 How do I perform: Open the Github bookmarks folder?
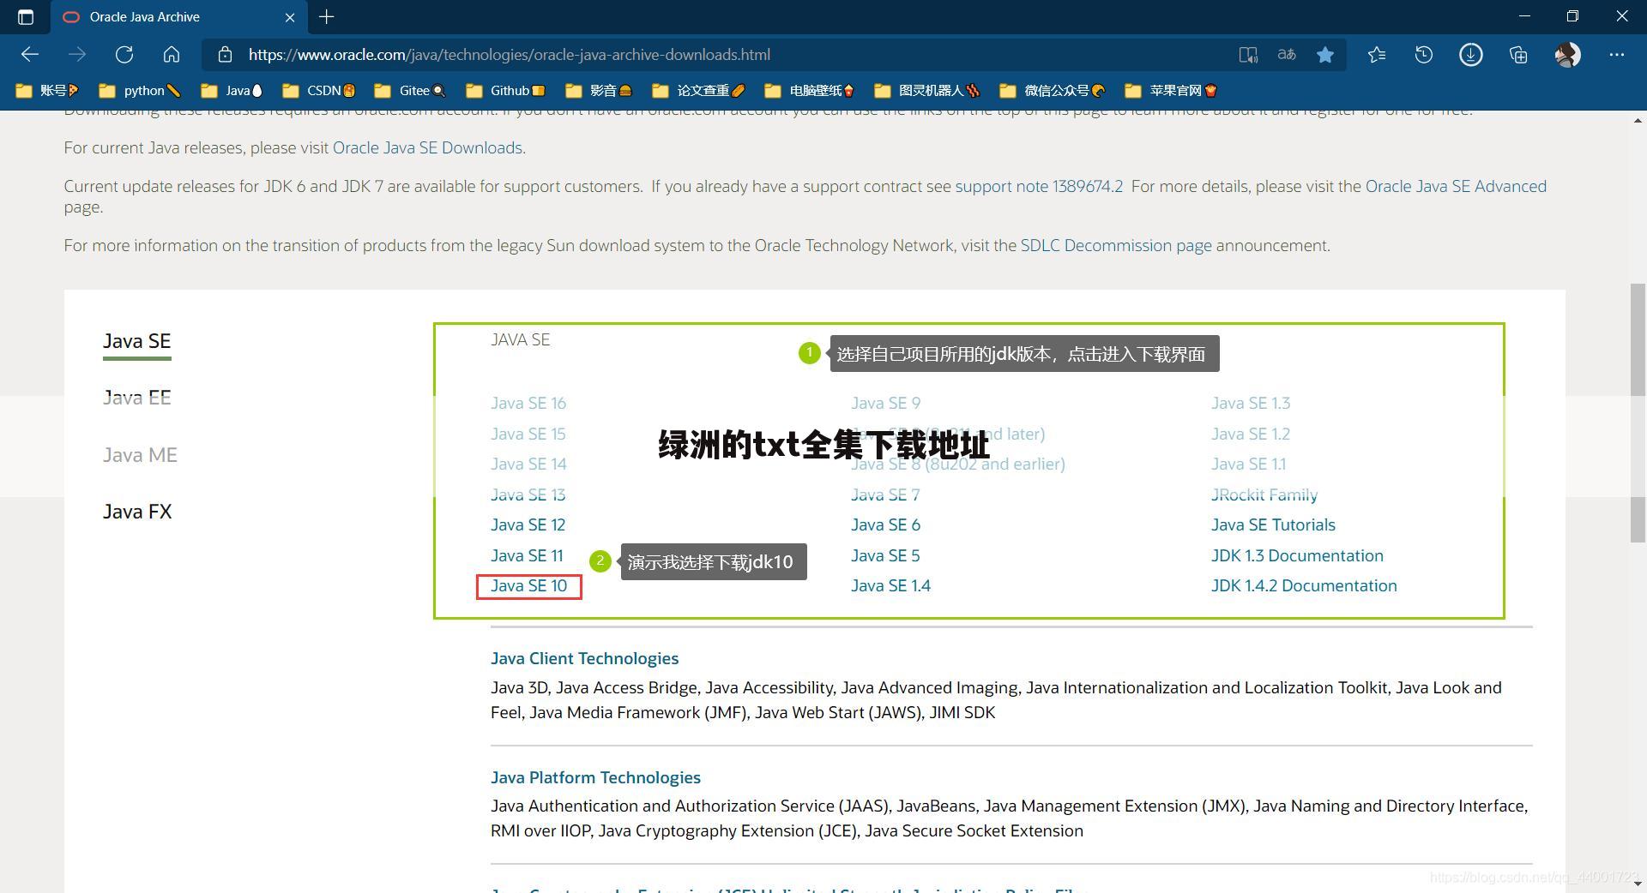(x=505, y=91)
